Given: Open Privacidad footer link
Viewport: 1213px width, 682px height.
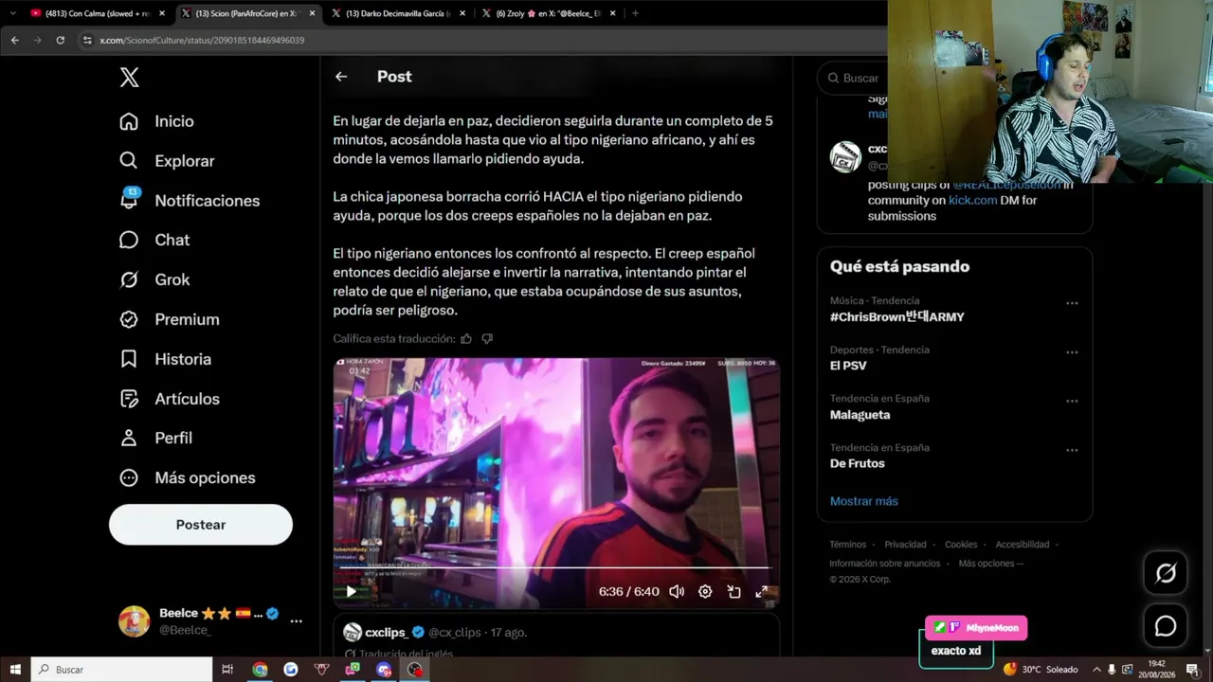Looking at the screenshot, I should click(905, 545).
